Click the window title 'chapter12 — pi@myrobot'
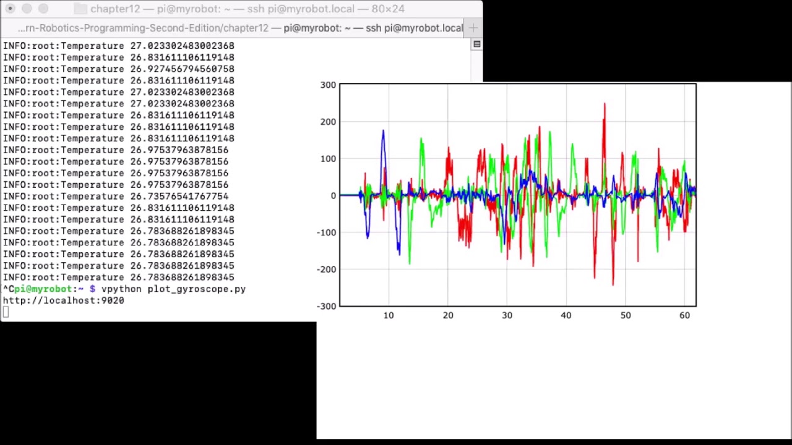Screen dimensions: 792x445 (247, 9)
